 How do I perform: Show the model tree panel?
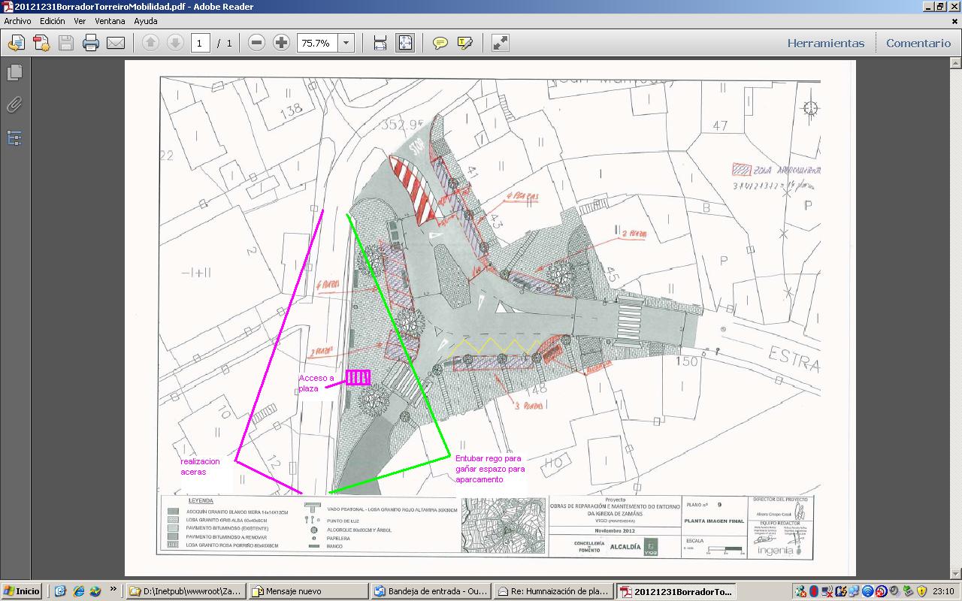14,137
